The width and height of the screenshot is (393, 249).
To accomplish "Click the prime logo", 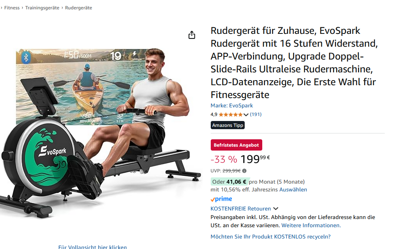I will point(221,199).
